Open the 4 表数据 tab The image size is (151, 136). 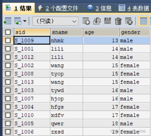(x=134, y=8)
